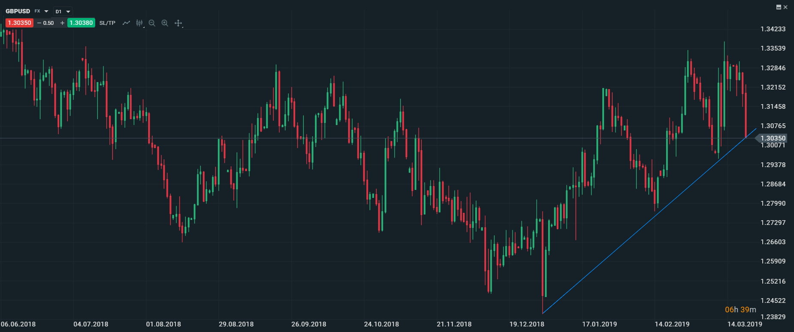Toggle the SL/TP option
Screen dimensions: 794x332
coord(107,23)
